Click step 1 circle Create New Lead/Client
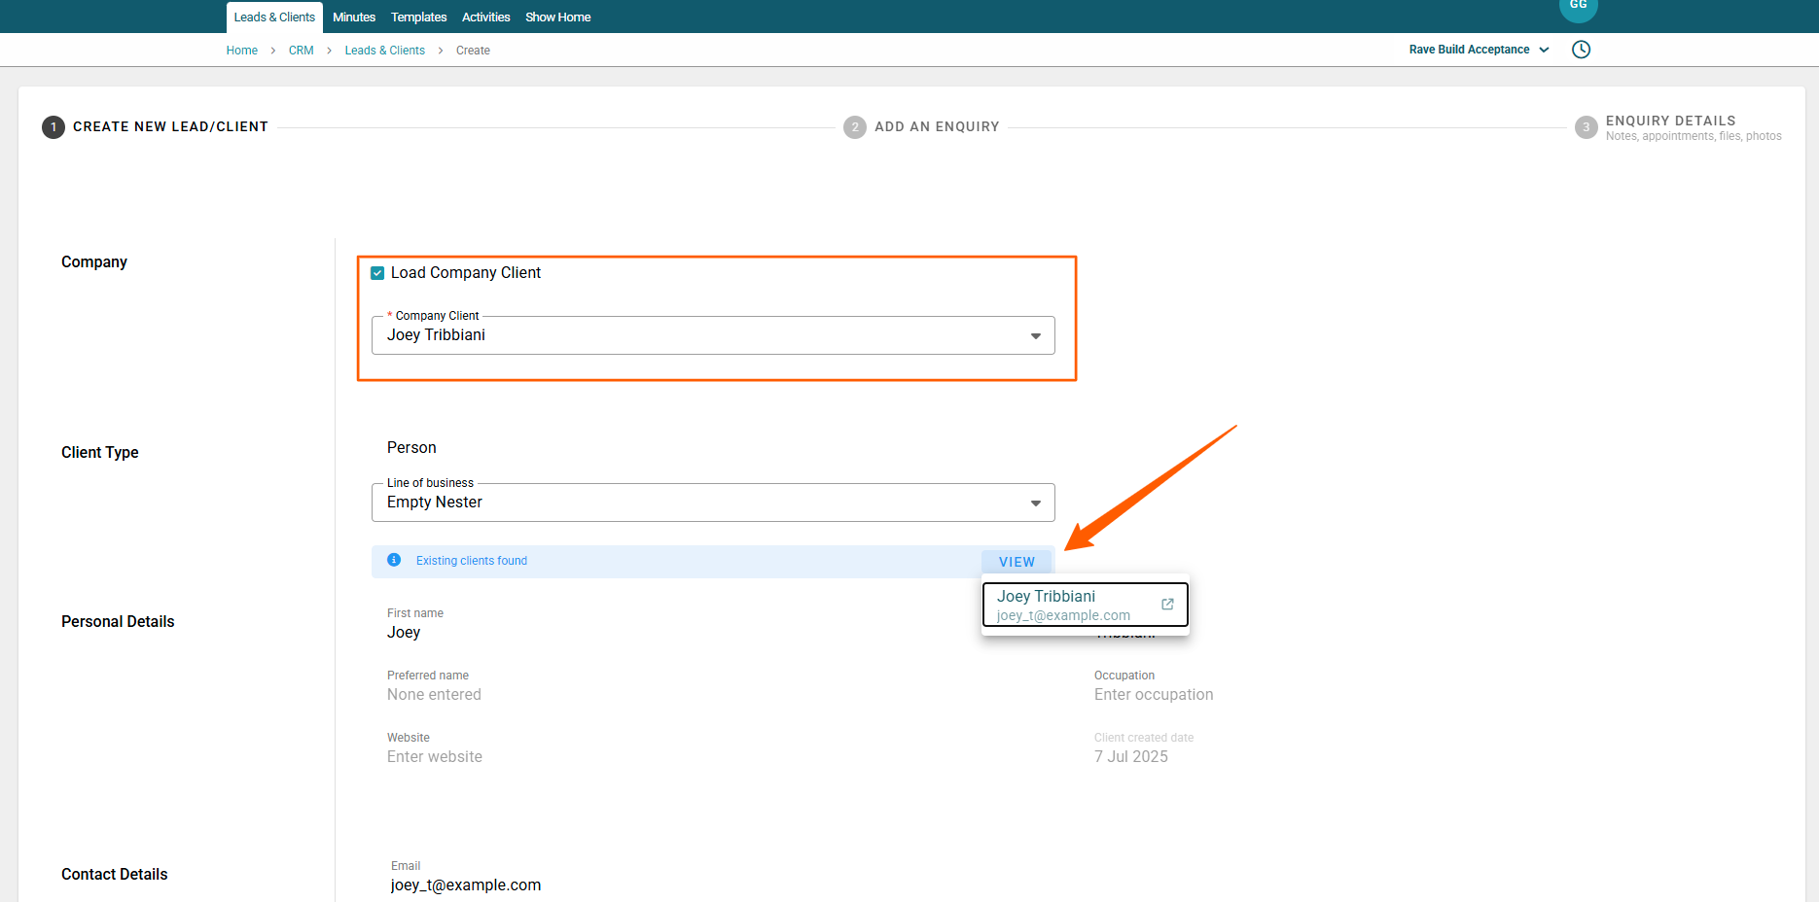1819x902 pixels. point(53,127)
